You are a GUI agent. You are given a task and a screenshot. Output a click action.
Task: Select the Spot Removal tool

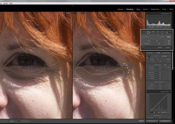(x=148, y=33)
